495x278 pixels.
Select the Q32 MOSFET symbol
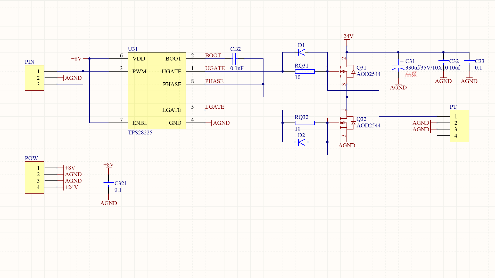345,123
